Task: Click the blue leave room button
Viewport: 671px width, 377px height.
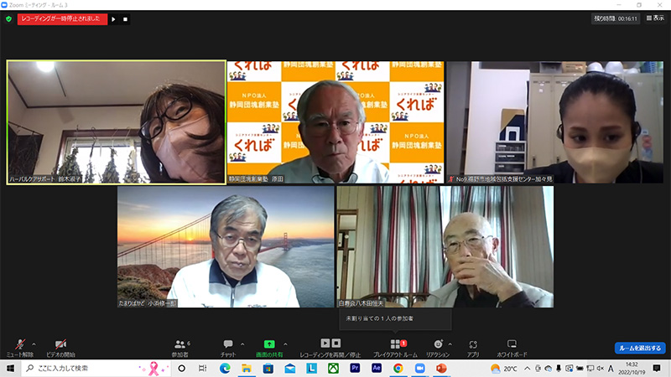Action: [x=639, y=348]
